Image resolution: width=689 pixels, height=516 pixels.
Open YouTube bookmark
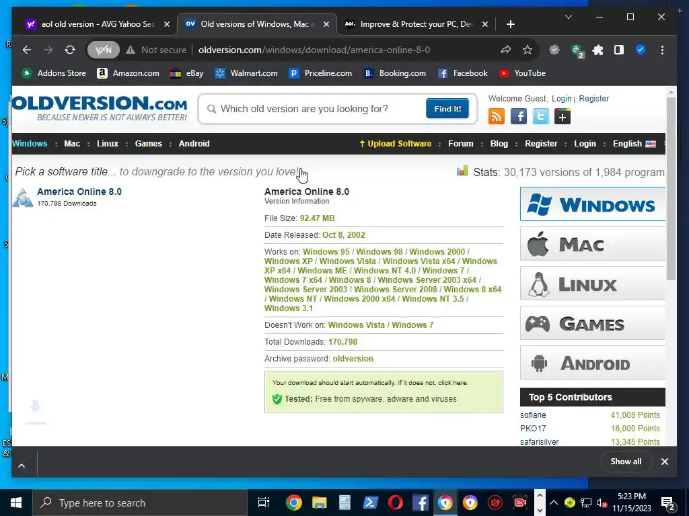pyautogui.click(x=522, y=73)
